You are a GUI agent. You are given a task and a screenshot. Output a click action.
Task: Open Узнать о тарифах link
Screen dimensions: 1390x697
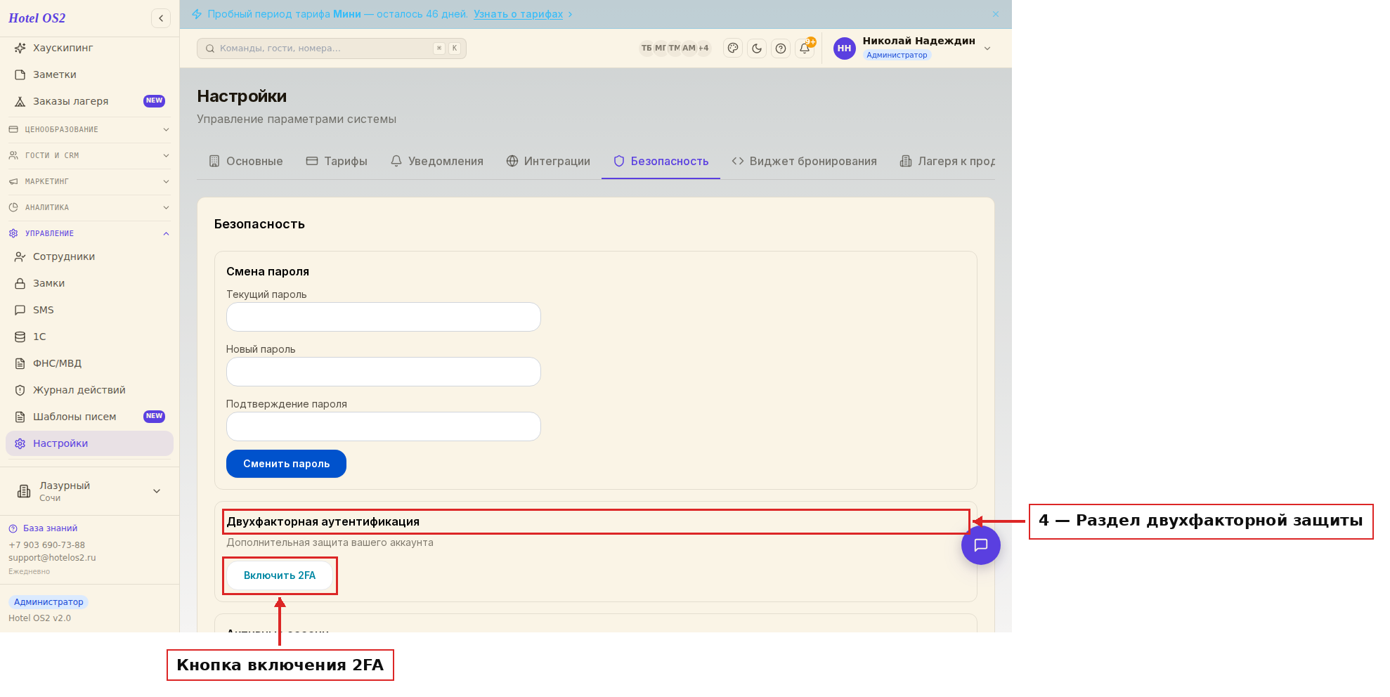click(x=518, y=14)
